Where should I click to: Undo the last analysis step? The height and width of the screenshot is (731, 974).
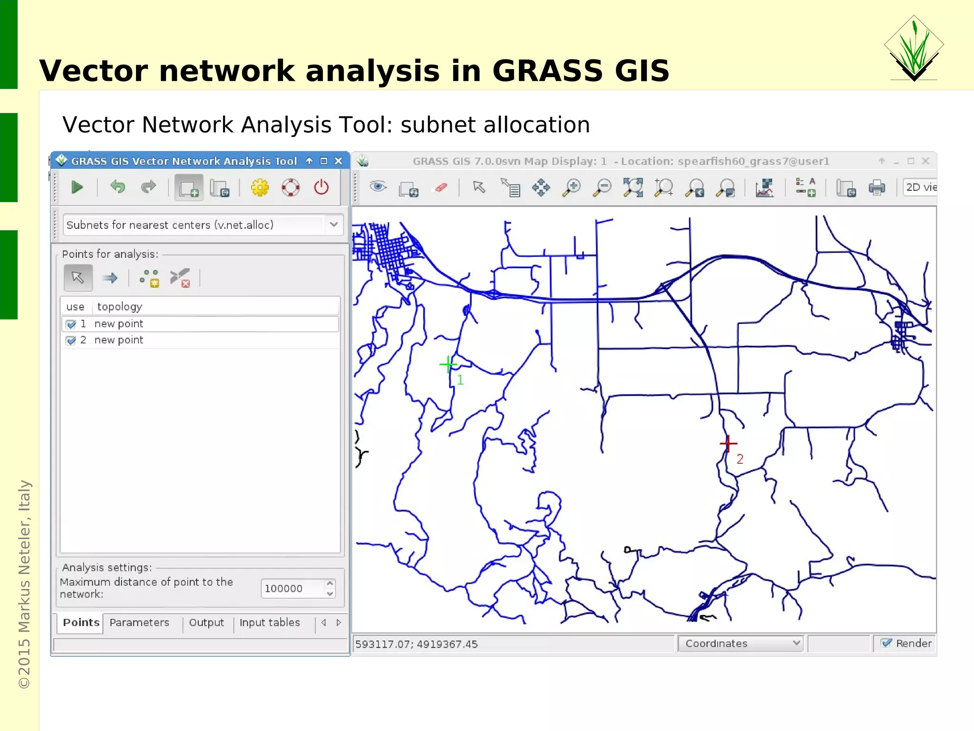click(x=117, y=187)
